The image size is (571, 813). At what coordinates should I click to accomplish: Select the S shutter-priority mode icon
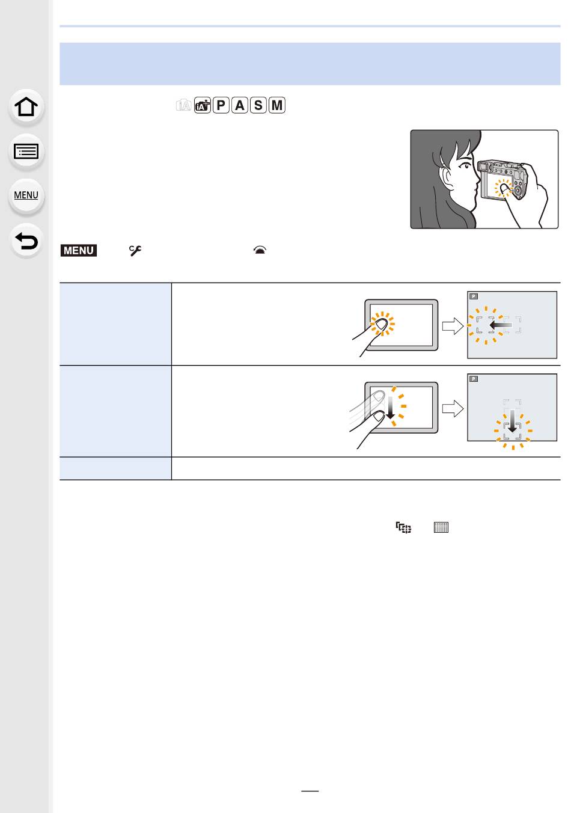tap(258, 105)
